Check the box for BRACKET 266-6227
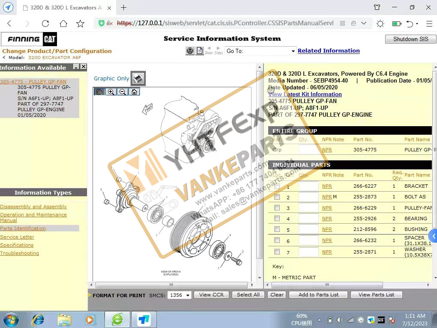This screenshot has height=328, width=437. coord(277,186)
